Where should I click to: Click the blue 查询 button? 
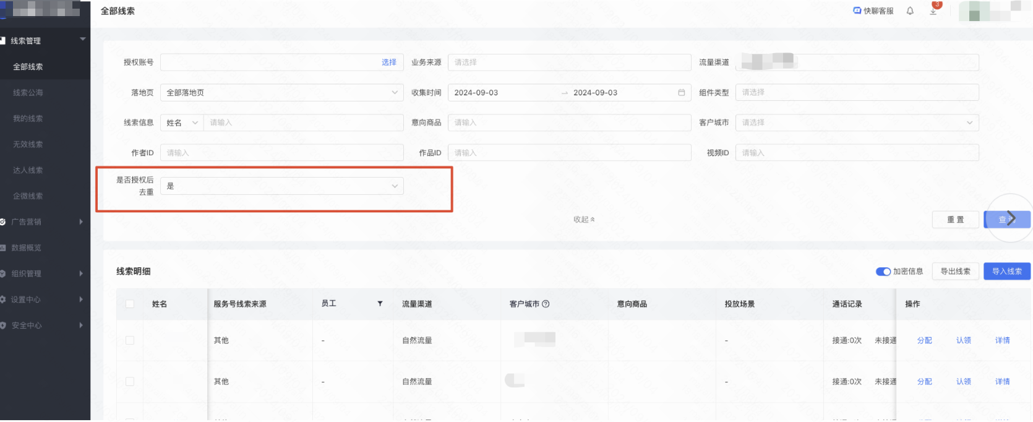1006,220
